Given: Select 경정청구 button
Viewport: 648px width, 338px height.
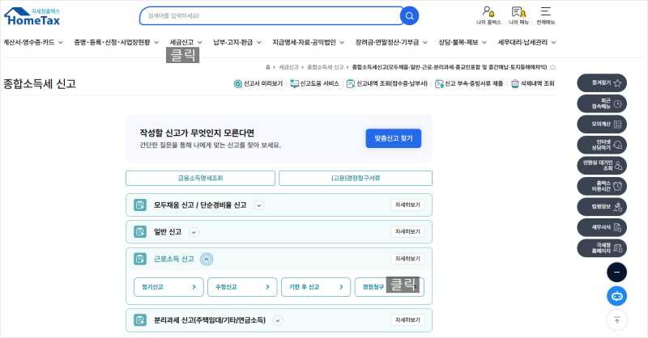Looking at the screenshot, I should (390, 287).
